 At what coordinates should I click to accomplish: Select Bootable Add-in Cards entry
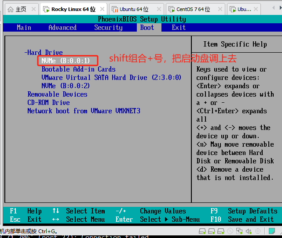pos(78,69)
